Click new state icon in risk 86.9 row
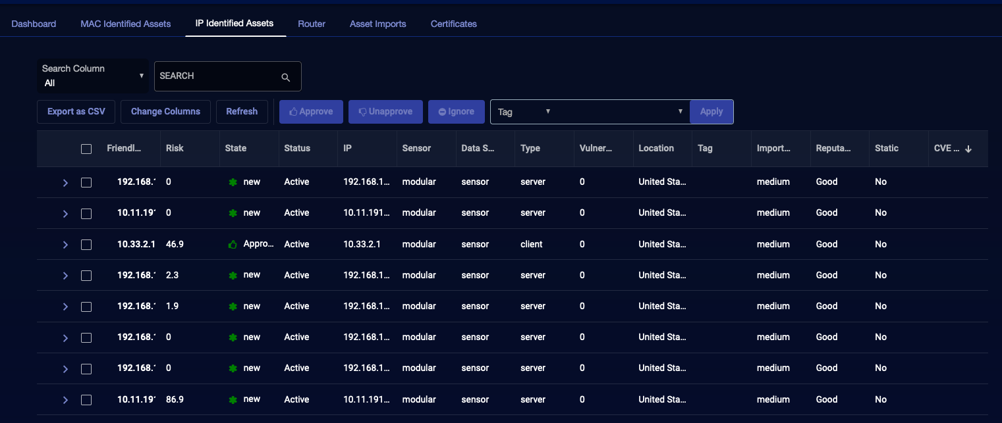 pos(232,400)
